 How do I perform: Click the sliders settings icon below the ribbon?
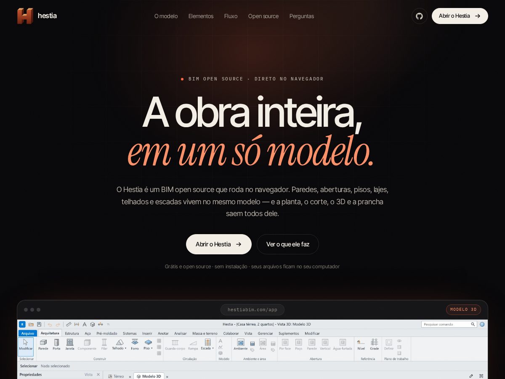(481, 376)
